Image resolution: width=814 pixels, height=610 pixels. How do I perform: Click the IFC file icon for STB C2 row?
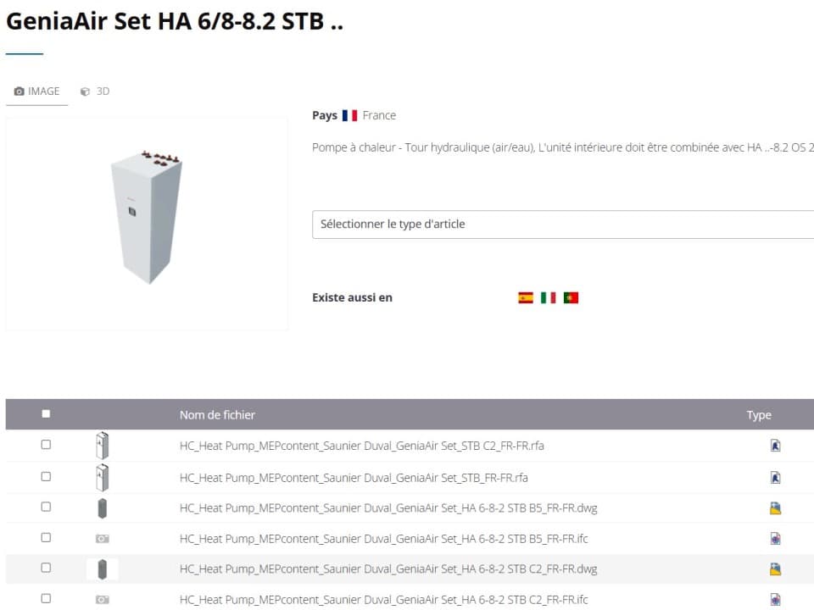coord(775,568)
